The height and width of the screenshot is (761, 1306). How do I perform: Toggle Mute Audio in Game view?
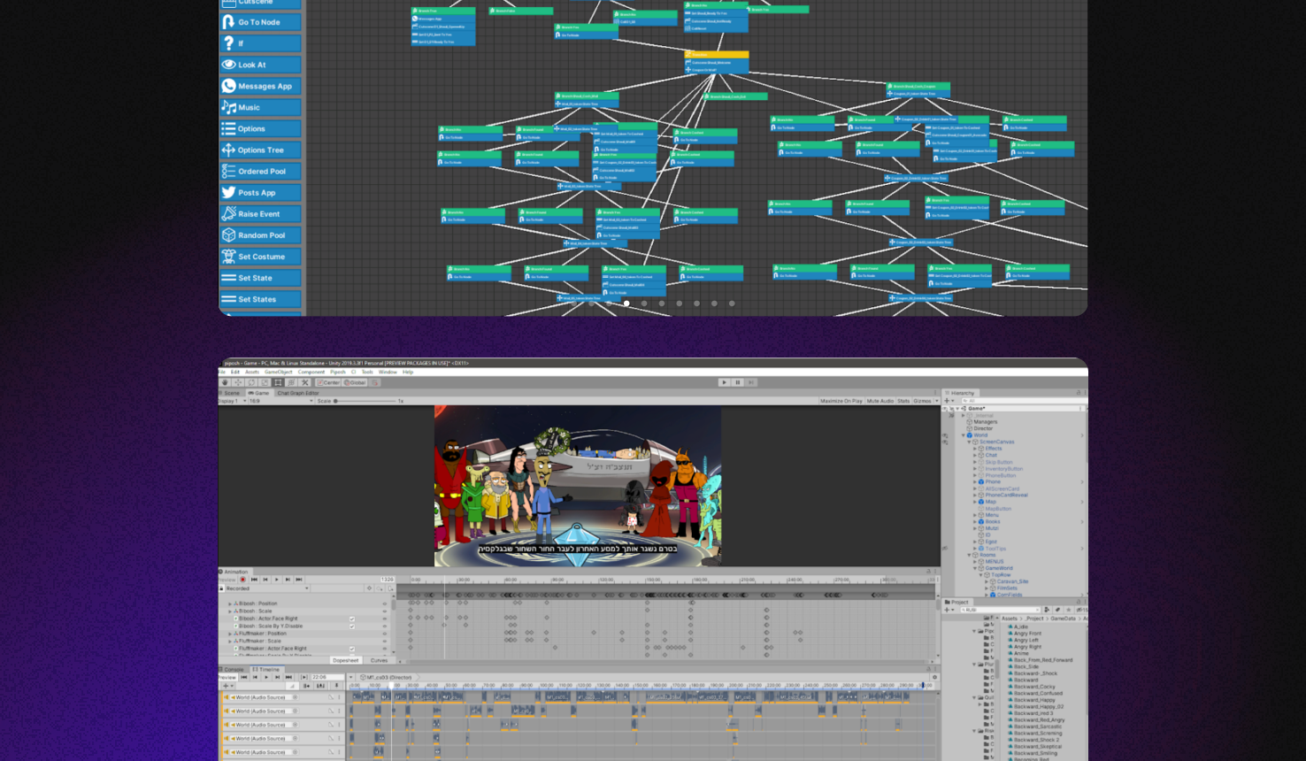(880, 401)
